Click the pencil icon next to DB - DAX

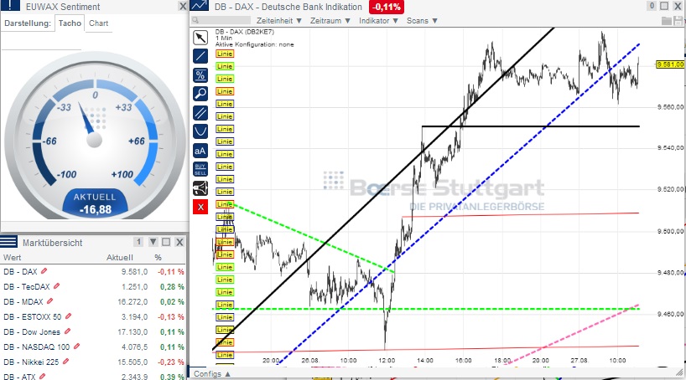[44, 271]
